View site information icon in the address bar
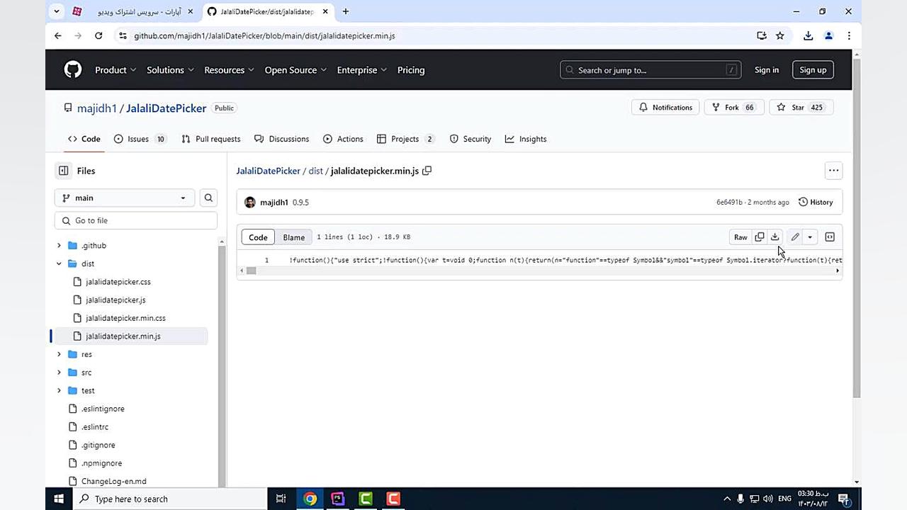The image size is (907, 510). click(x=123, y=35)
